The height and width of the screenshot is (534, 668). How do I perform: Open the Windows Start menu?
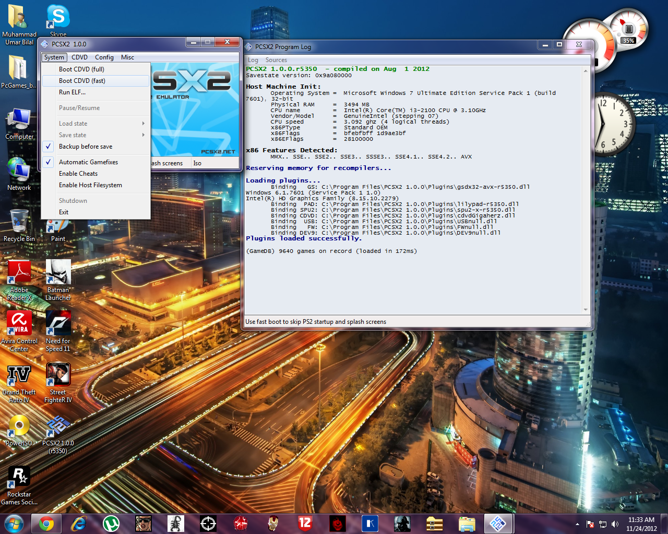pyautogui.click(x=14, y=523)
